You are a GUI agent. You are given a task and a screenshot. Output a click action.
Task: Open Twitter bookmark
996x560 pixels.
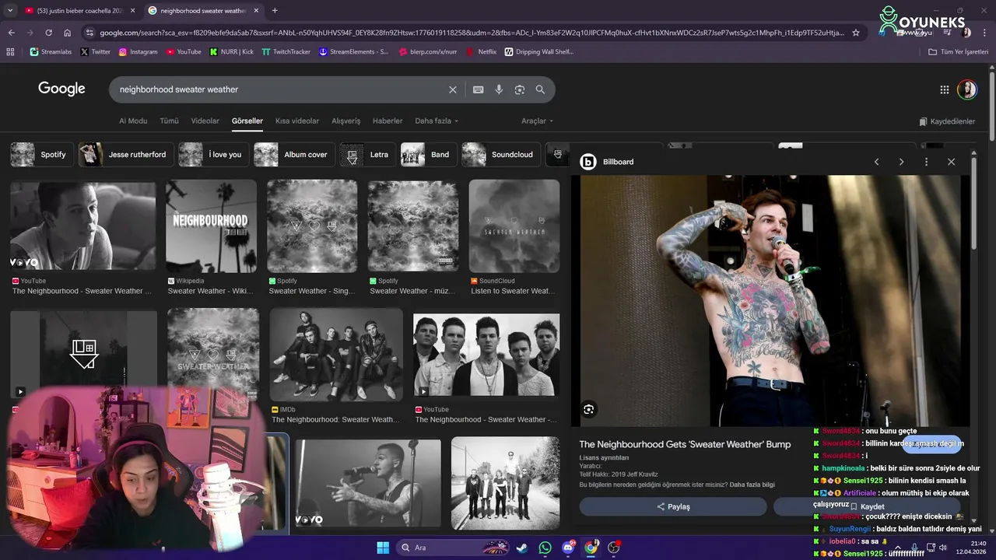tap(96, 51)
